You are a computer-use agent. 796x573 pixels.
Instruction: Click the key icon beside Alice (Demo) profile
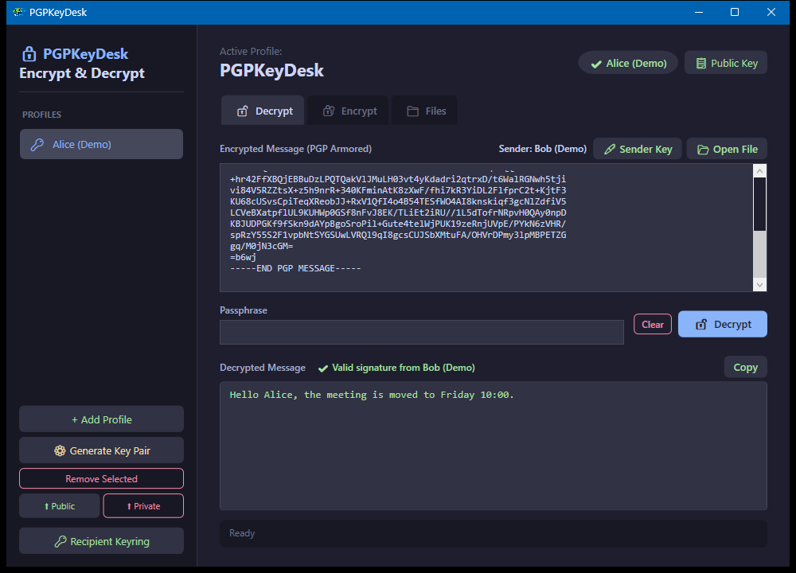click(37, 145)
